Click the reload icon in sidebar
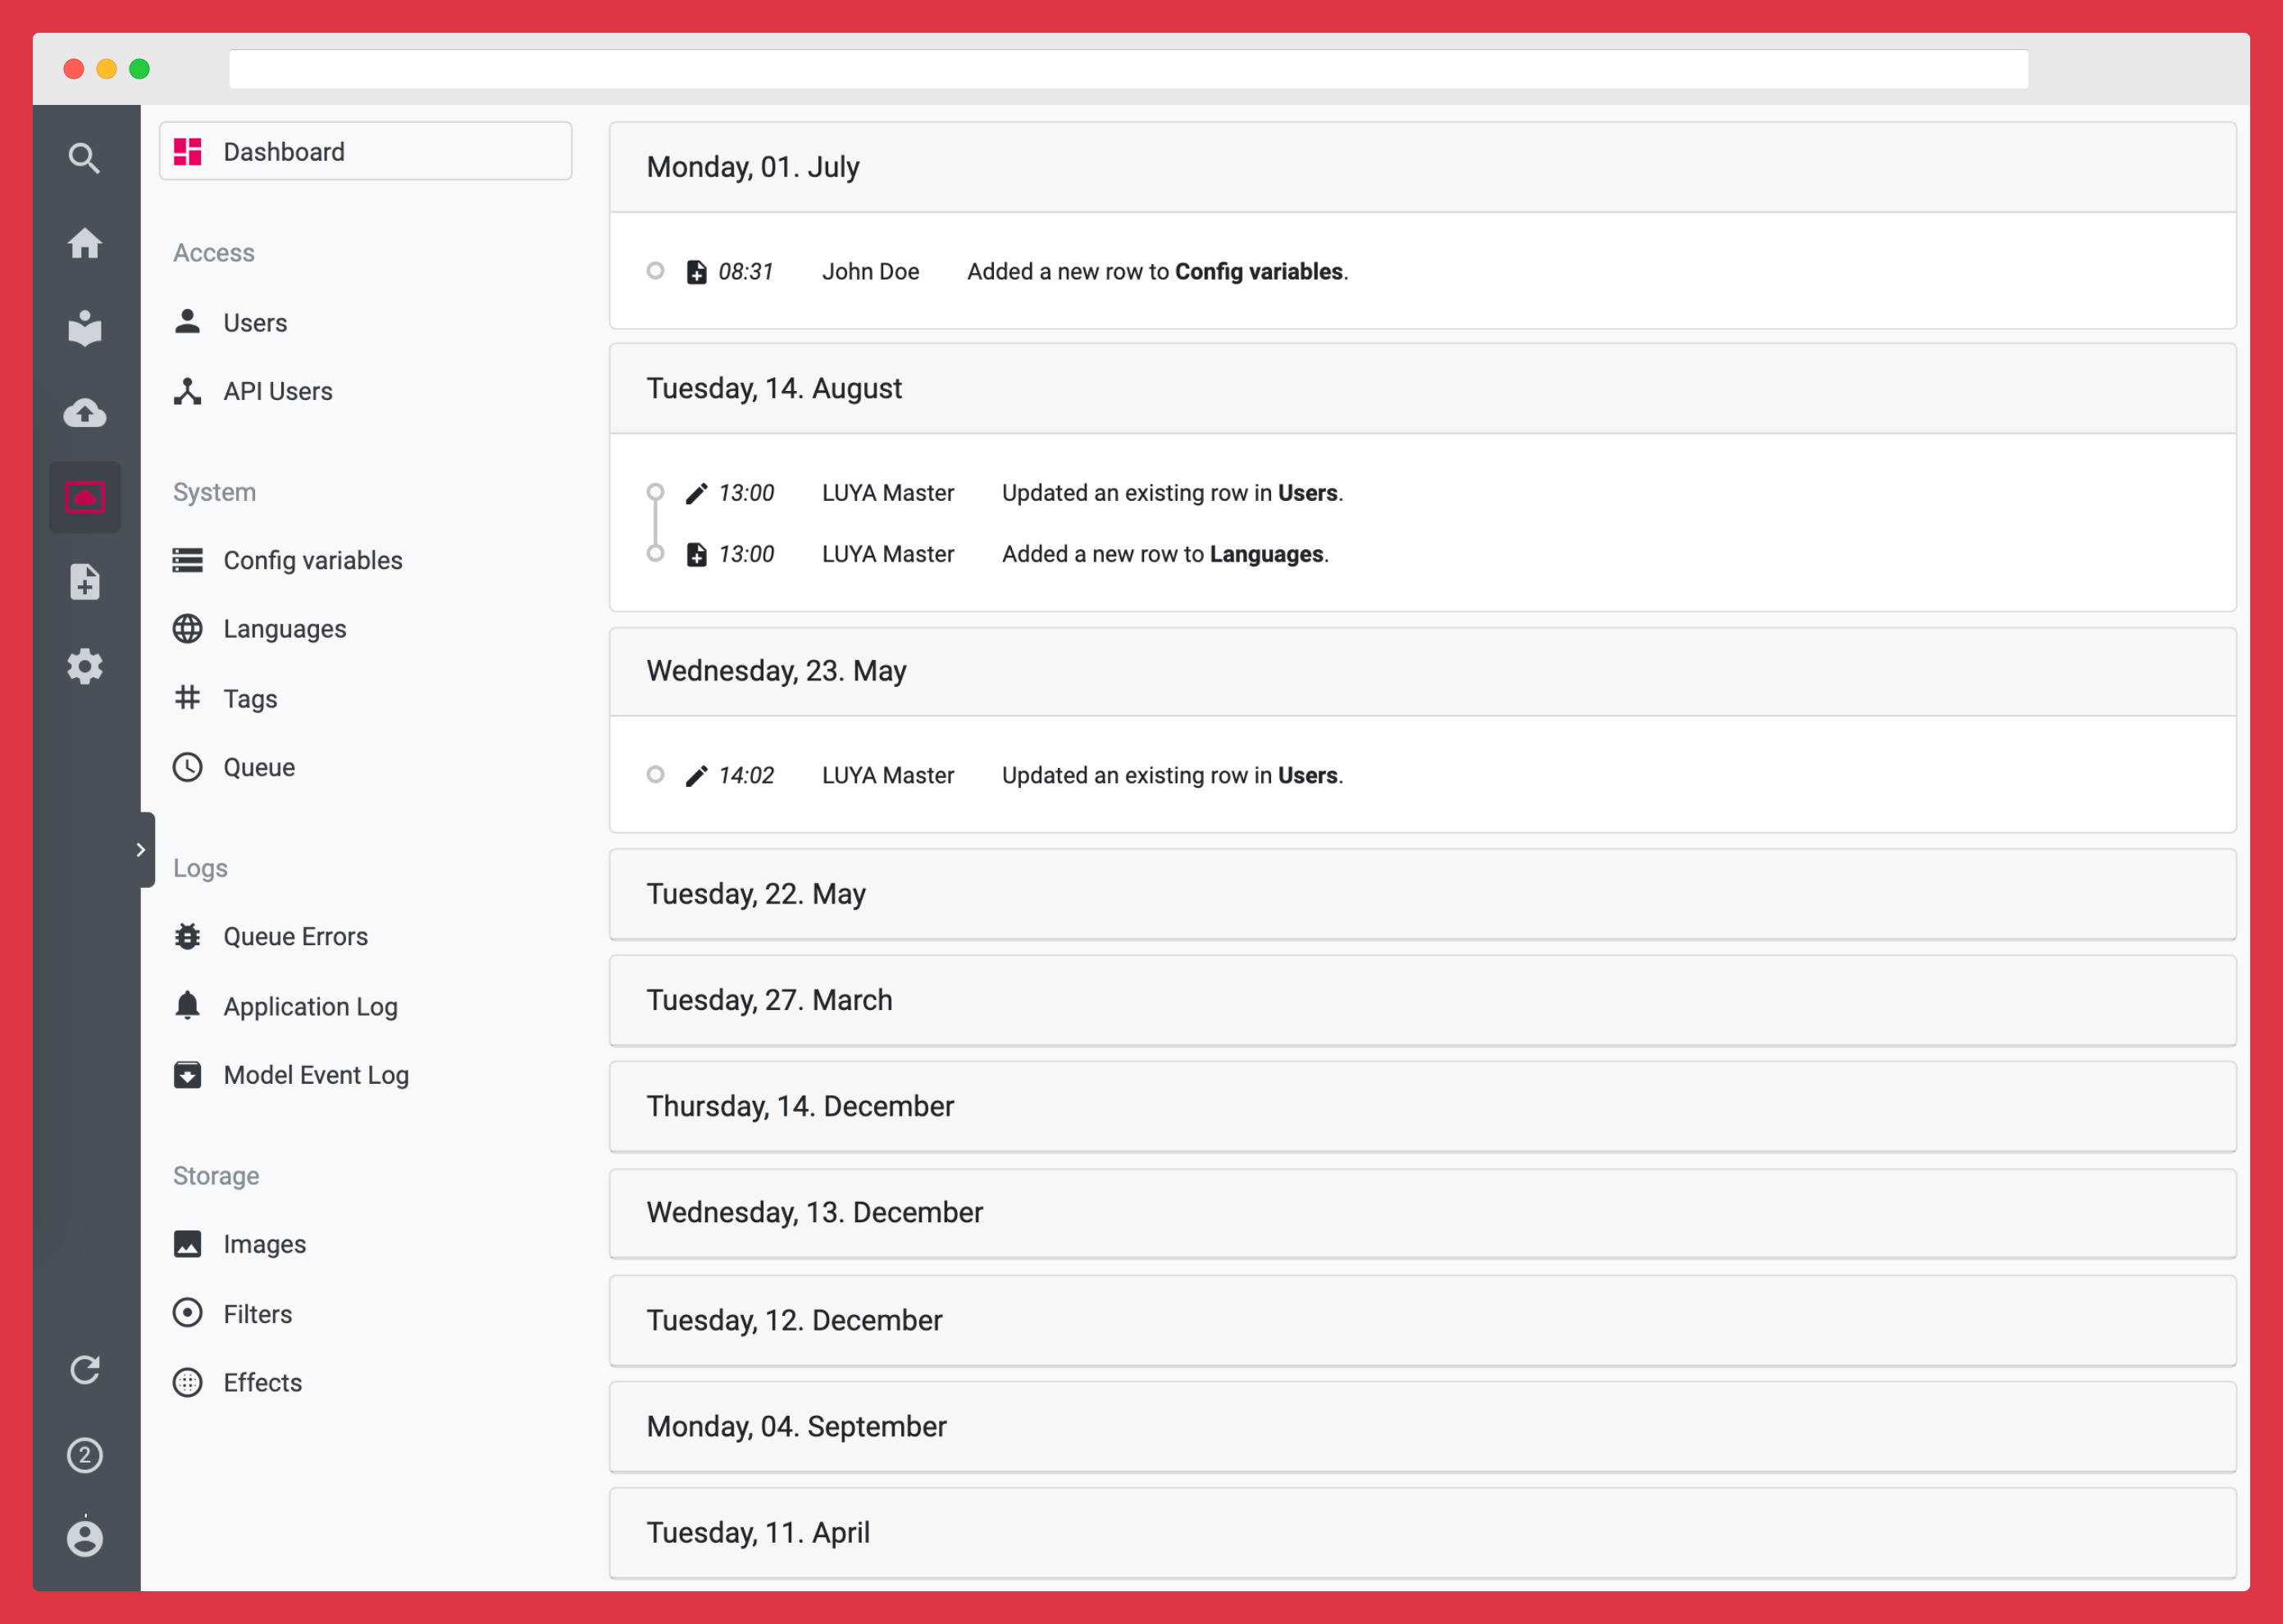This screenshot has width=2283, height=1624. pos(84,1369)
